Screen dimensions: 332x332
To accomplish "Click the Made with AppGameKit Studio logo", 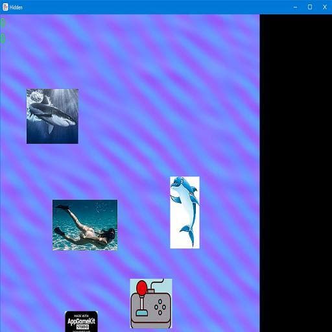I will tap(81, 322).
